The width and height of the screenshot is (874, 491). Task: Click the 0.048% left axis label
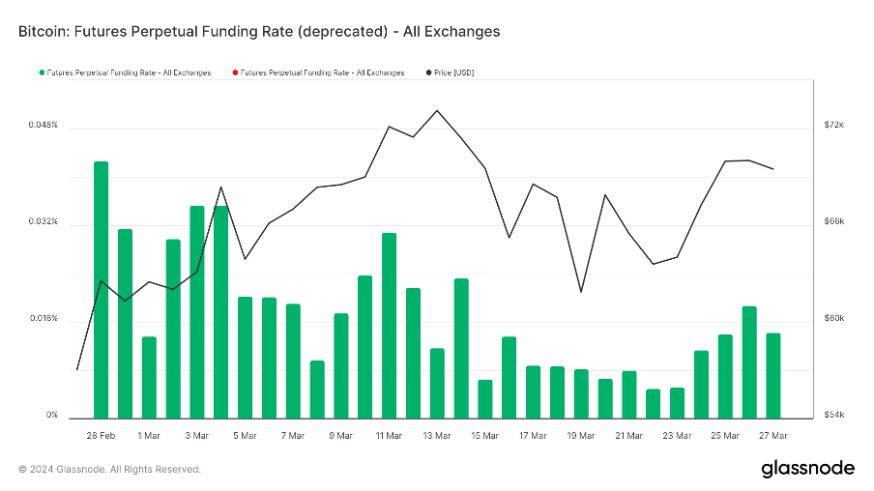click(43, 126)
